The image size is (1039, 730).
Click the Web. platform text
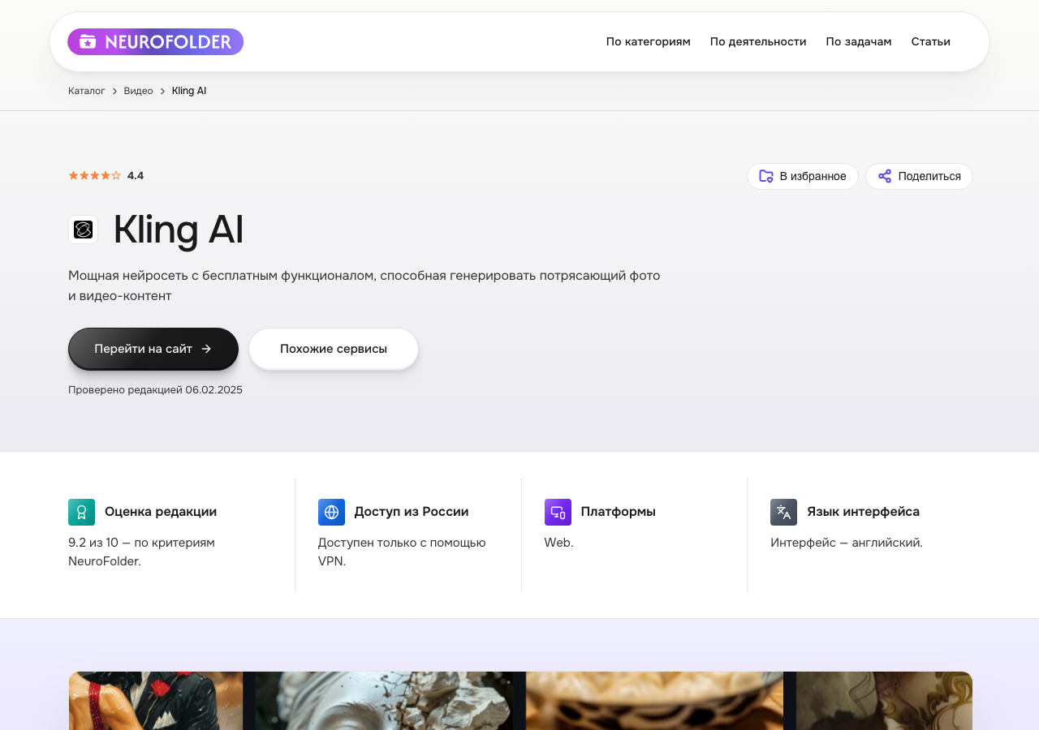[x=558, y=543]
